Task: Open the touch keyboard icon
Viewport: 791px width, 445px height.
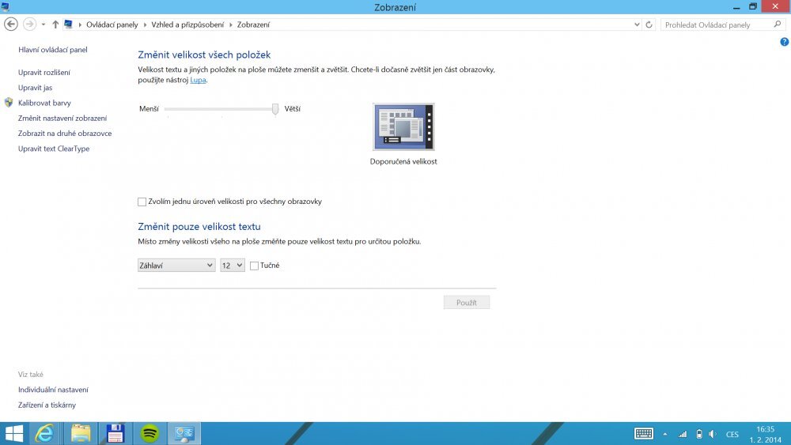Action: pyautogui.click(x=644, y=433)
